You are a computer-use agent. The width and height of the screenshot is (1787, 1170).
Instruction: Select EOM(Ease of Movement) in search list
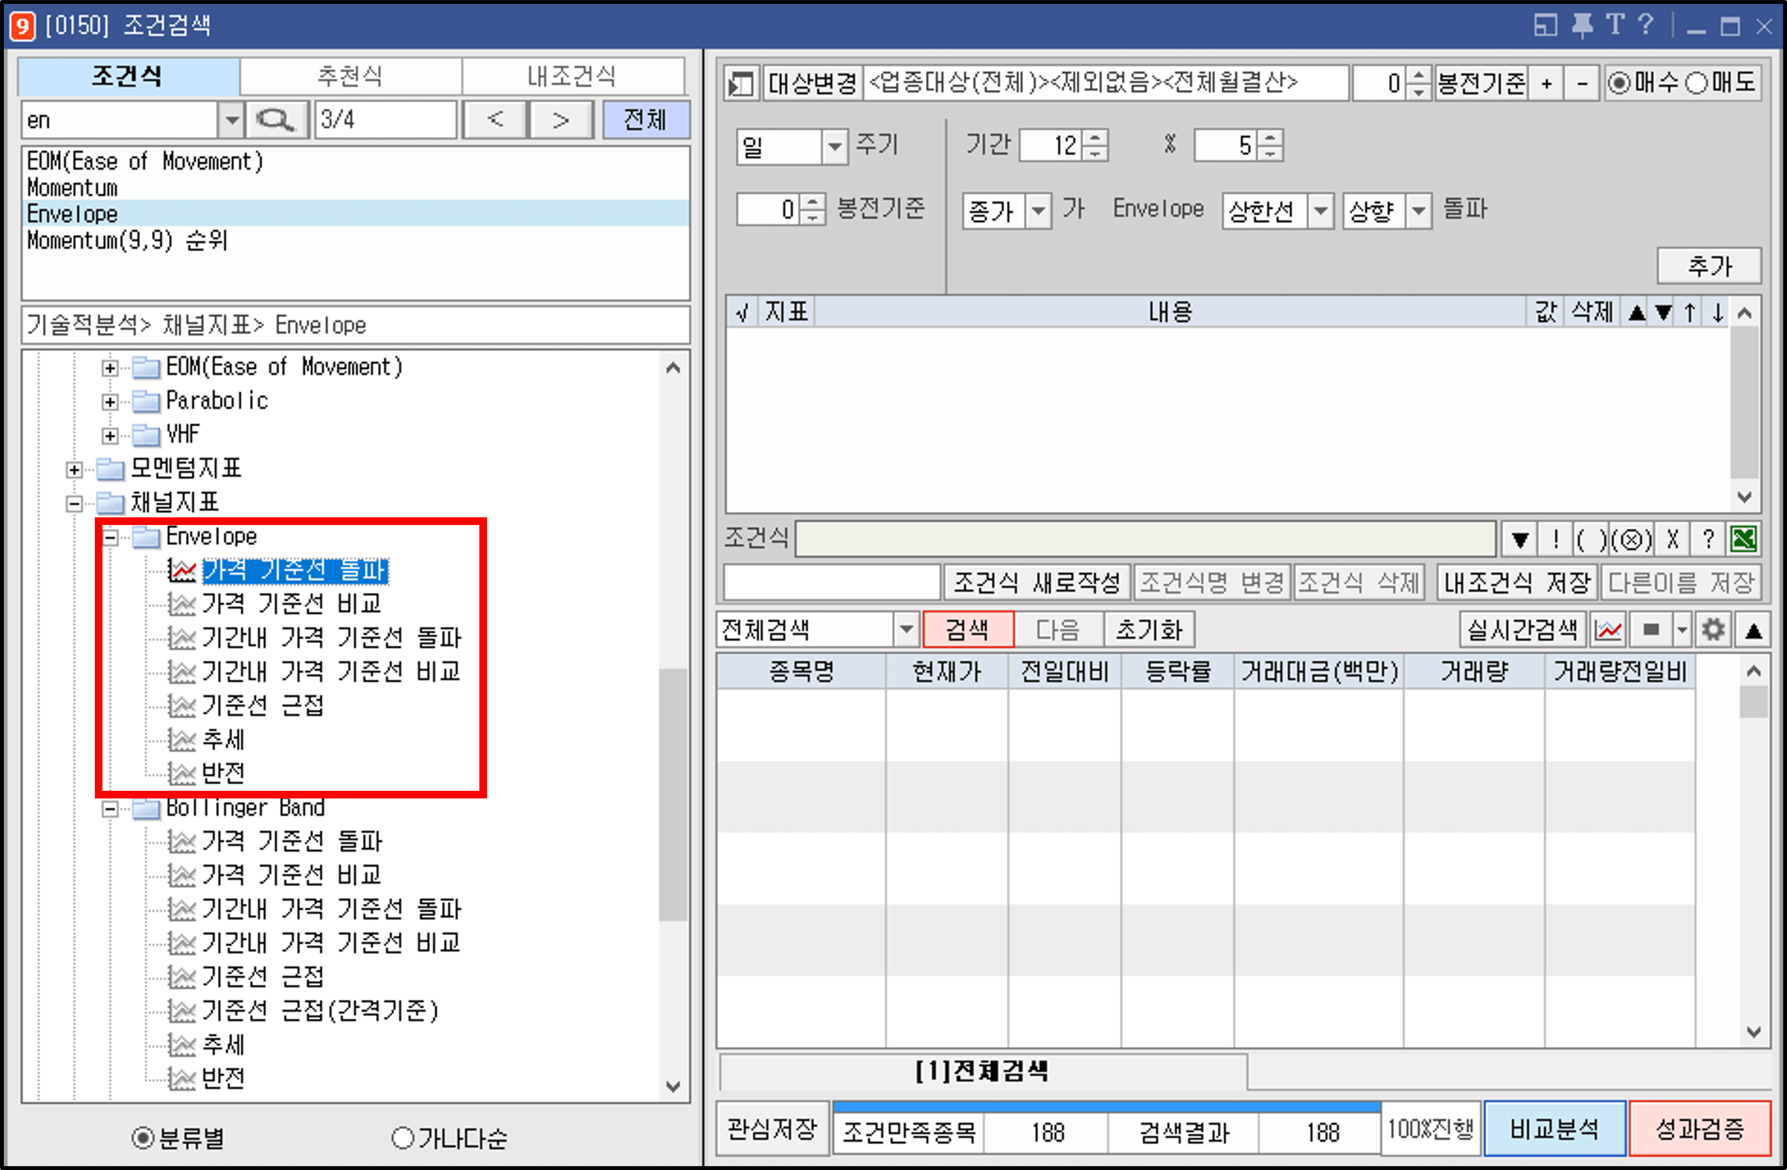click(x=356, y=161)
